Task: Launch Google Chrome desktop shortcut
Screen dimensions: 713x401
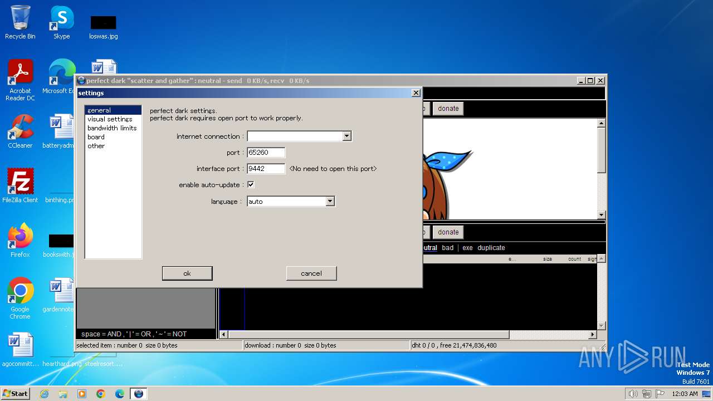Action: pyautogui.click(x=20, y=298)
